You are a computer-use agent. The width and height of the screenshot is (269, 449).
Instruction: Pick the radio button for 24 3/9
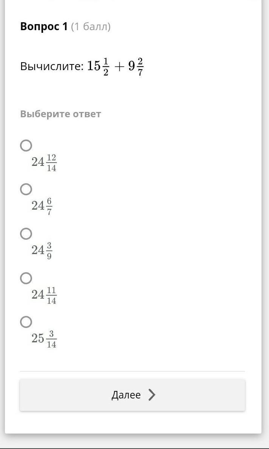click(26, 234)
